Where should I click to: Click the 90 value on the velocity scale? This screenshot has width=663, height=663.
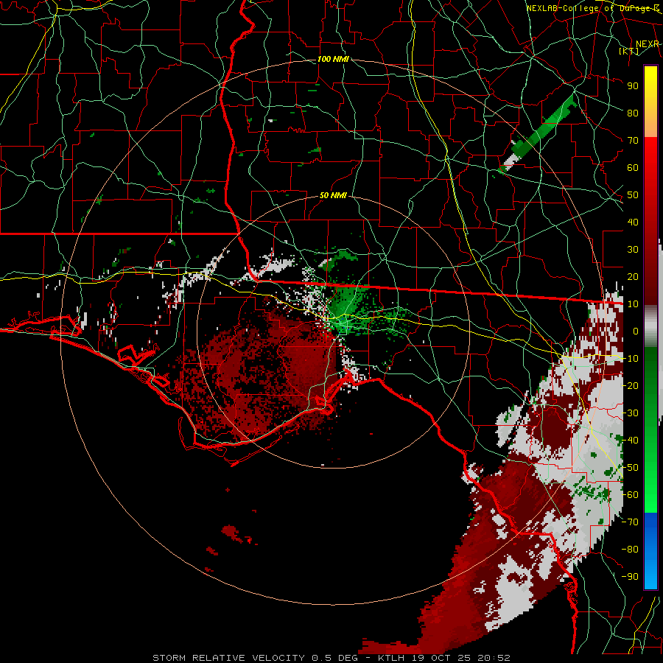pos(633,86)
